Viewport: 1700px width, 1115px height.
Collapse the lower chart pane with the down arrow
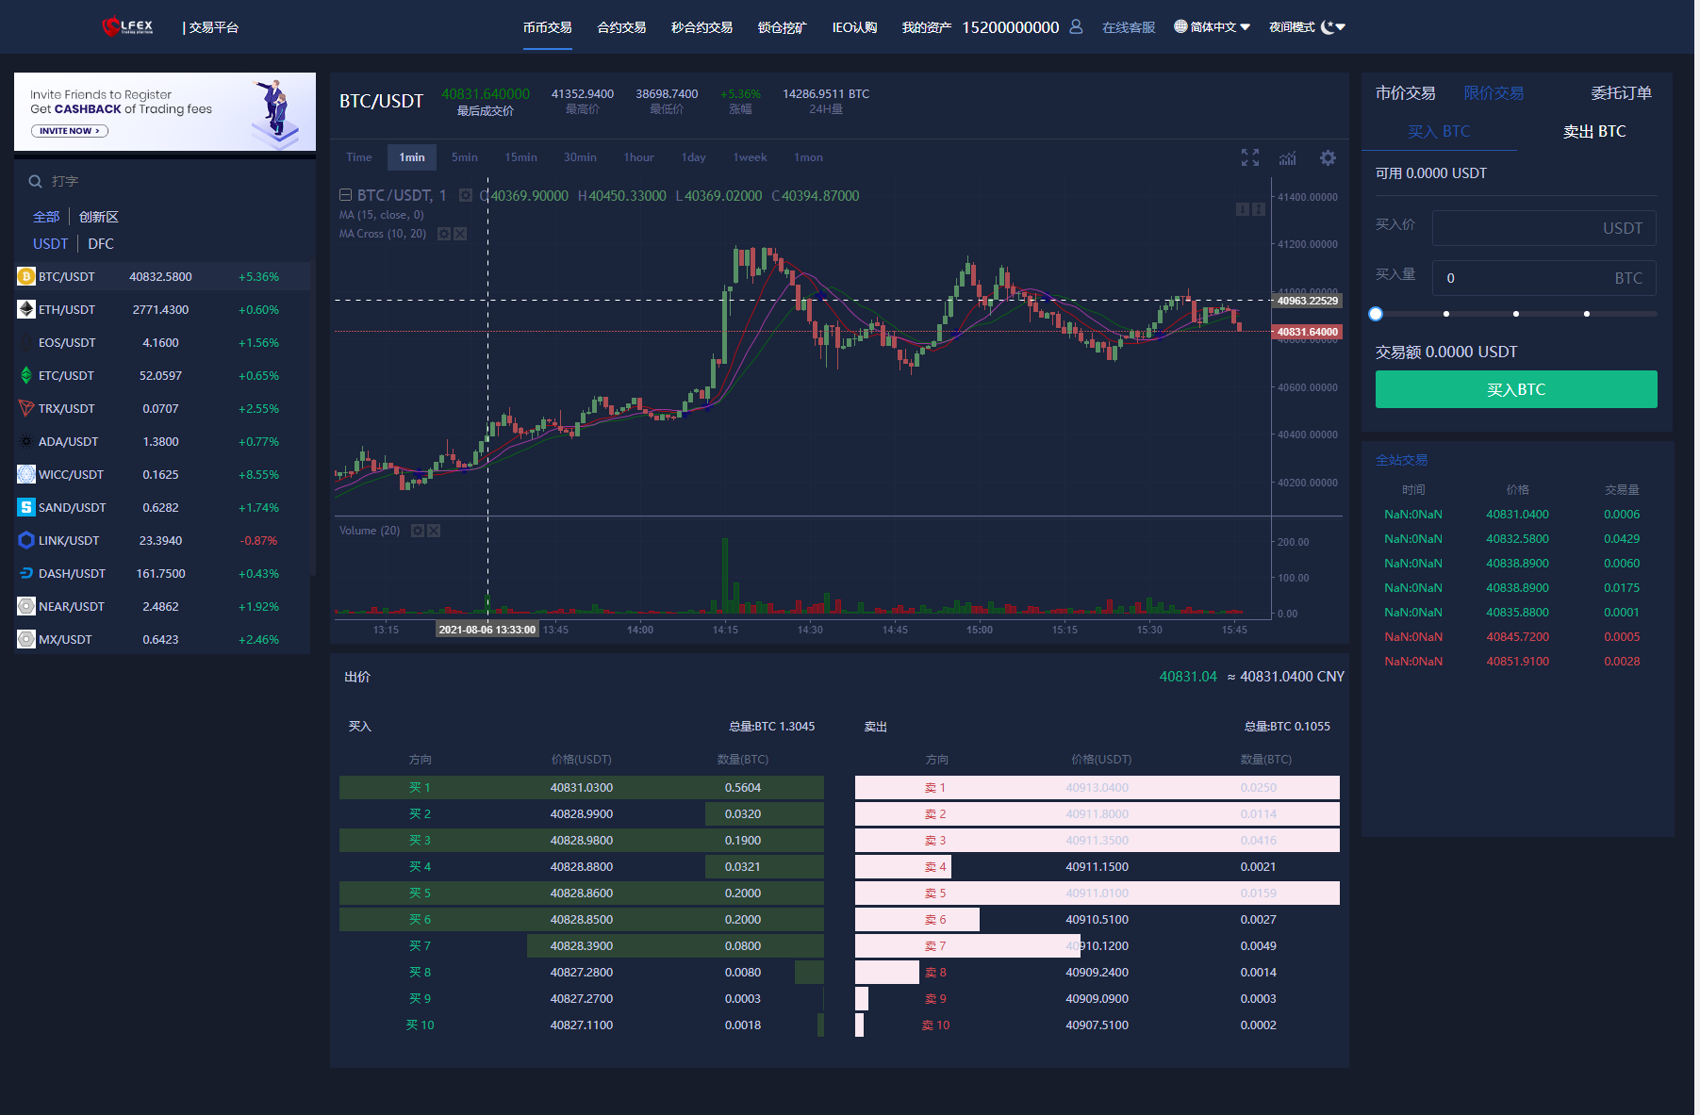[x=1242, y=209]
